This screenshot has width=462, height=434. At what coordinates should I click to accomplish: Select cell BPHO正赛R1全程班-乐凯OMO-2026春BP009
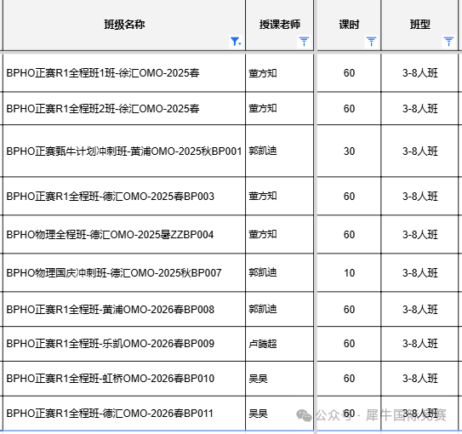click(x=124, y=344)
